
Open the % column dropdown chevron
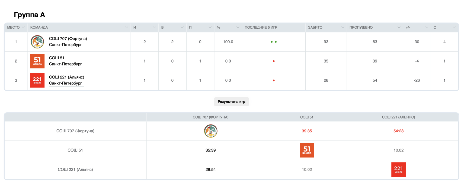(238, 27)
